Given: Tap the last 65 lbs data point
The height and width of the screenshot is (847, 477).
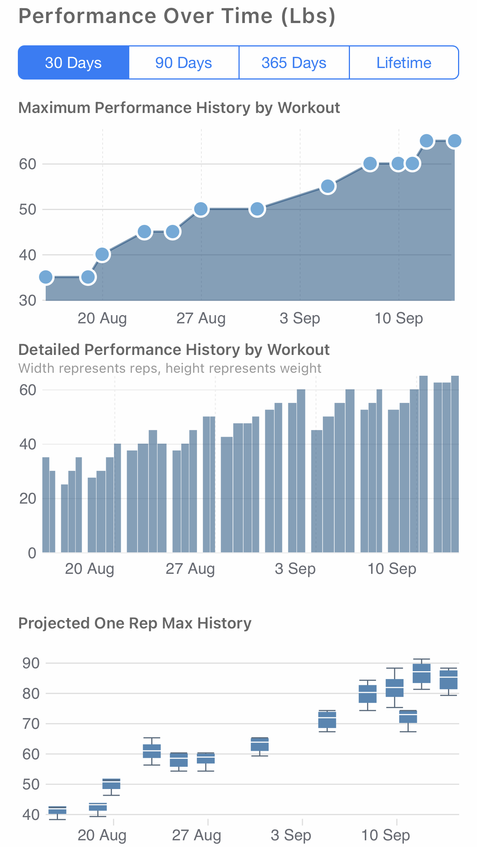Looking at the screenshot, I should tap(454, 141).
